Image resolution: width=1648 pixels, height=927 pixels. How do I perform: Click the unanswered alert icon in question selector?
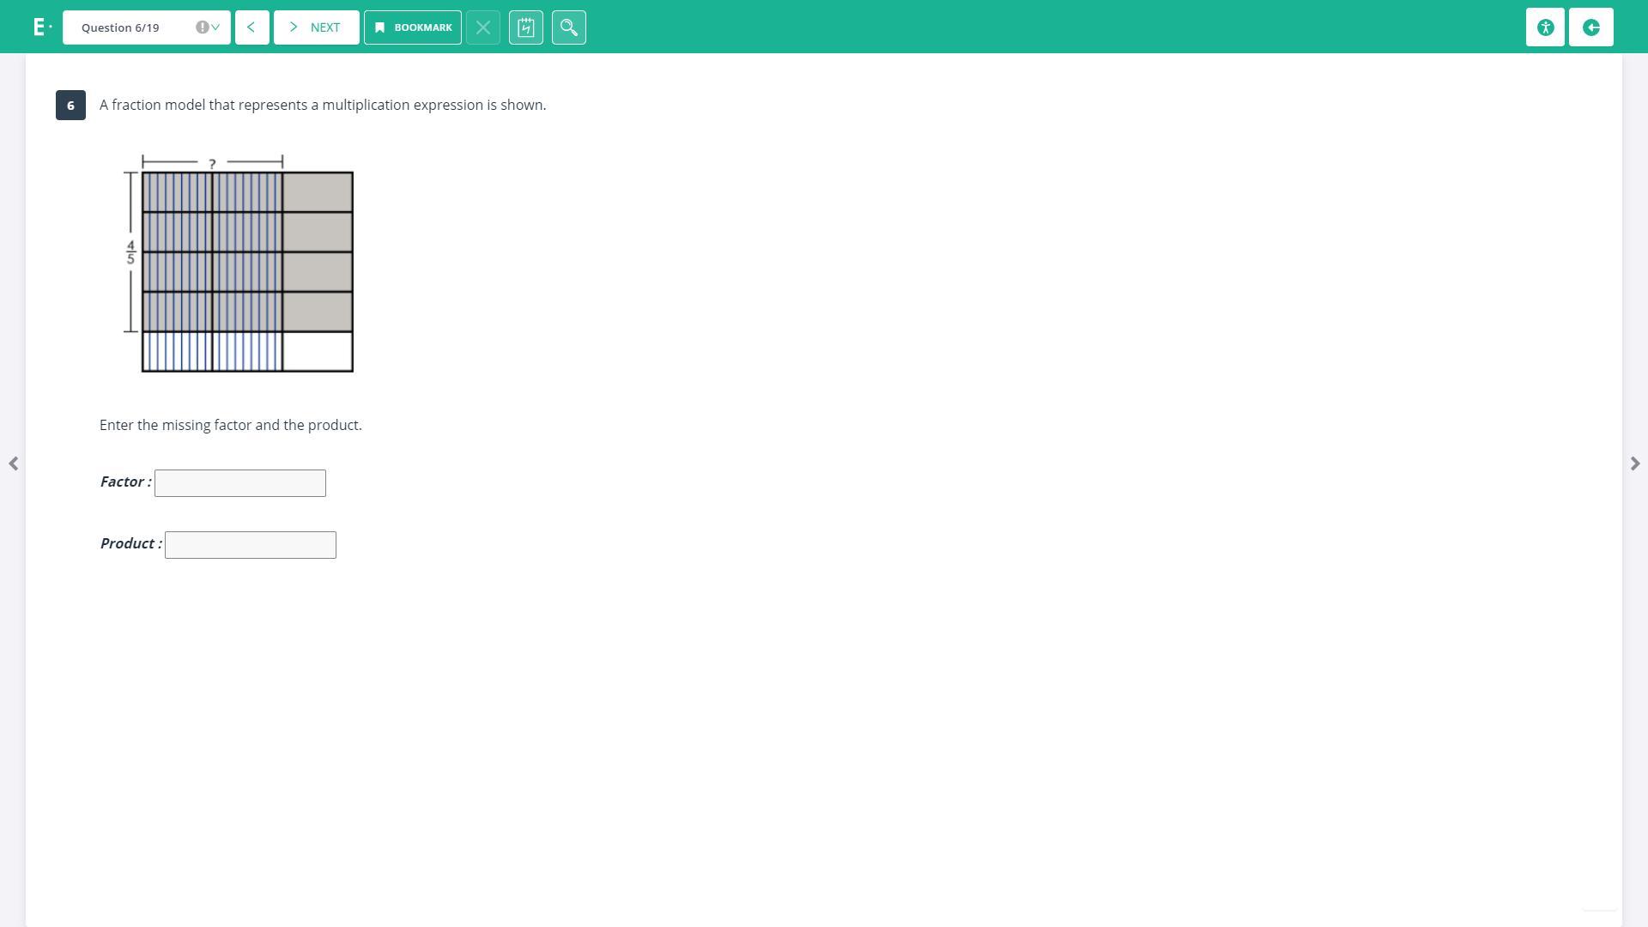(x=202, y=27)
